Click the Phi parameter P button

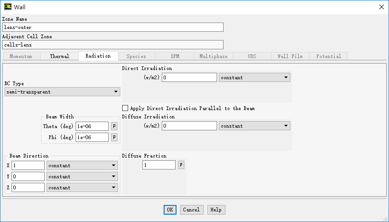pos(114,137)
